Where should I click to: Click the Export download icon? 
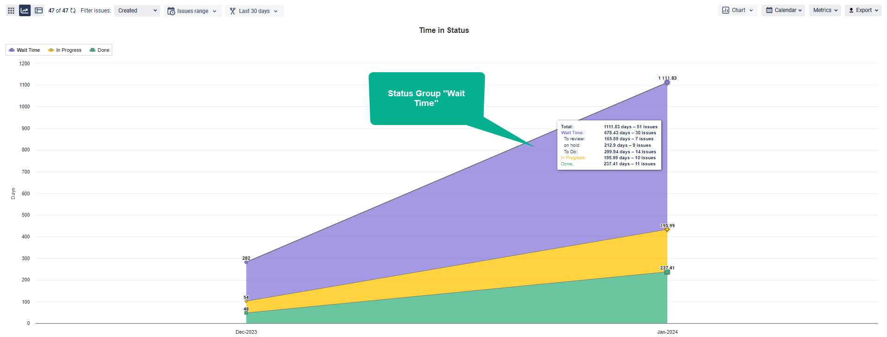[x=851, y=10]
